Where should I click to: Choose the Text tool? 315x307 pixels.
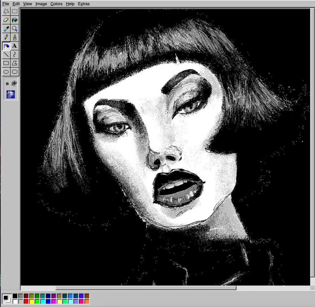pyautogui.click(x=14, y=46)
